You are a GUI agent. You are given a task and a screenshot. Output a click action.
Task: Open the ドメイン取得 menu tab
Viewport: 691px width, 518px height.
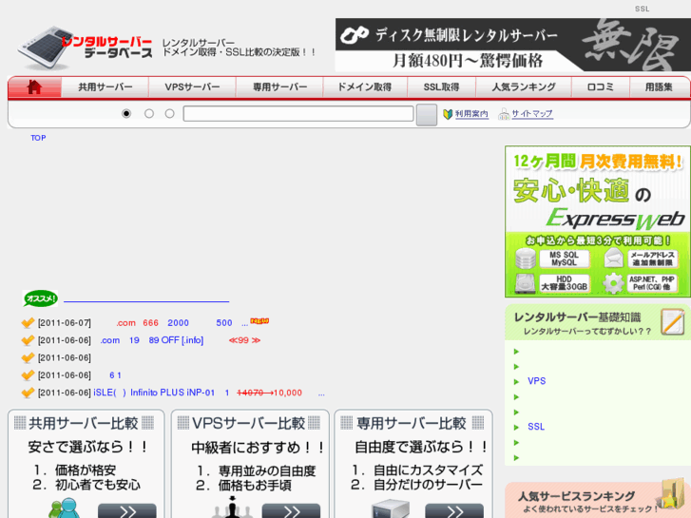click(365, 86)
